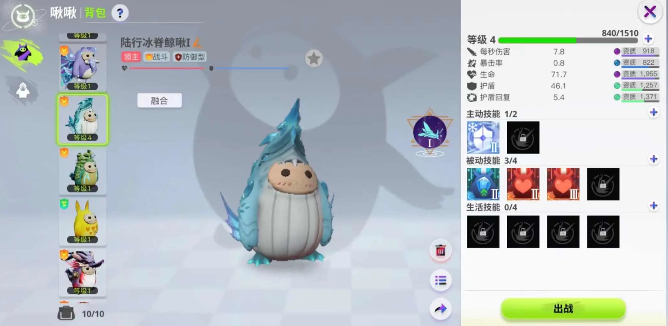
Task: Click the fourth locked 生活技能 slot
Action: click(603, 232)
